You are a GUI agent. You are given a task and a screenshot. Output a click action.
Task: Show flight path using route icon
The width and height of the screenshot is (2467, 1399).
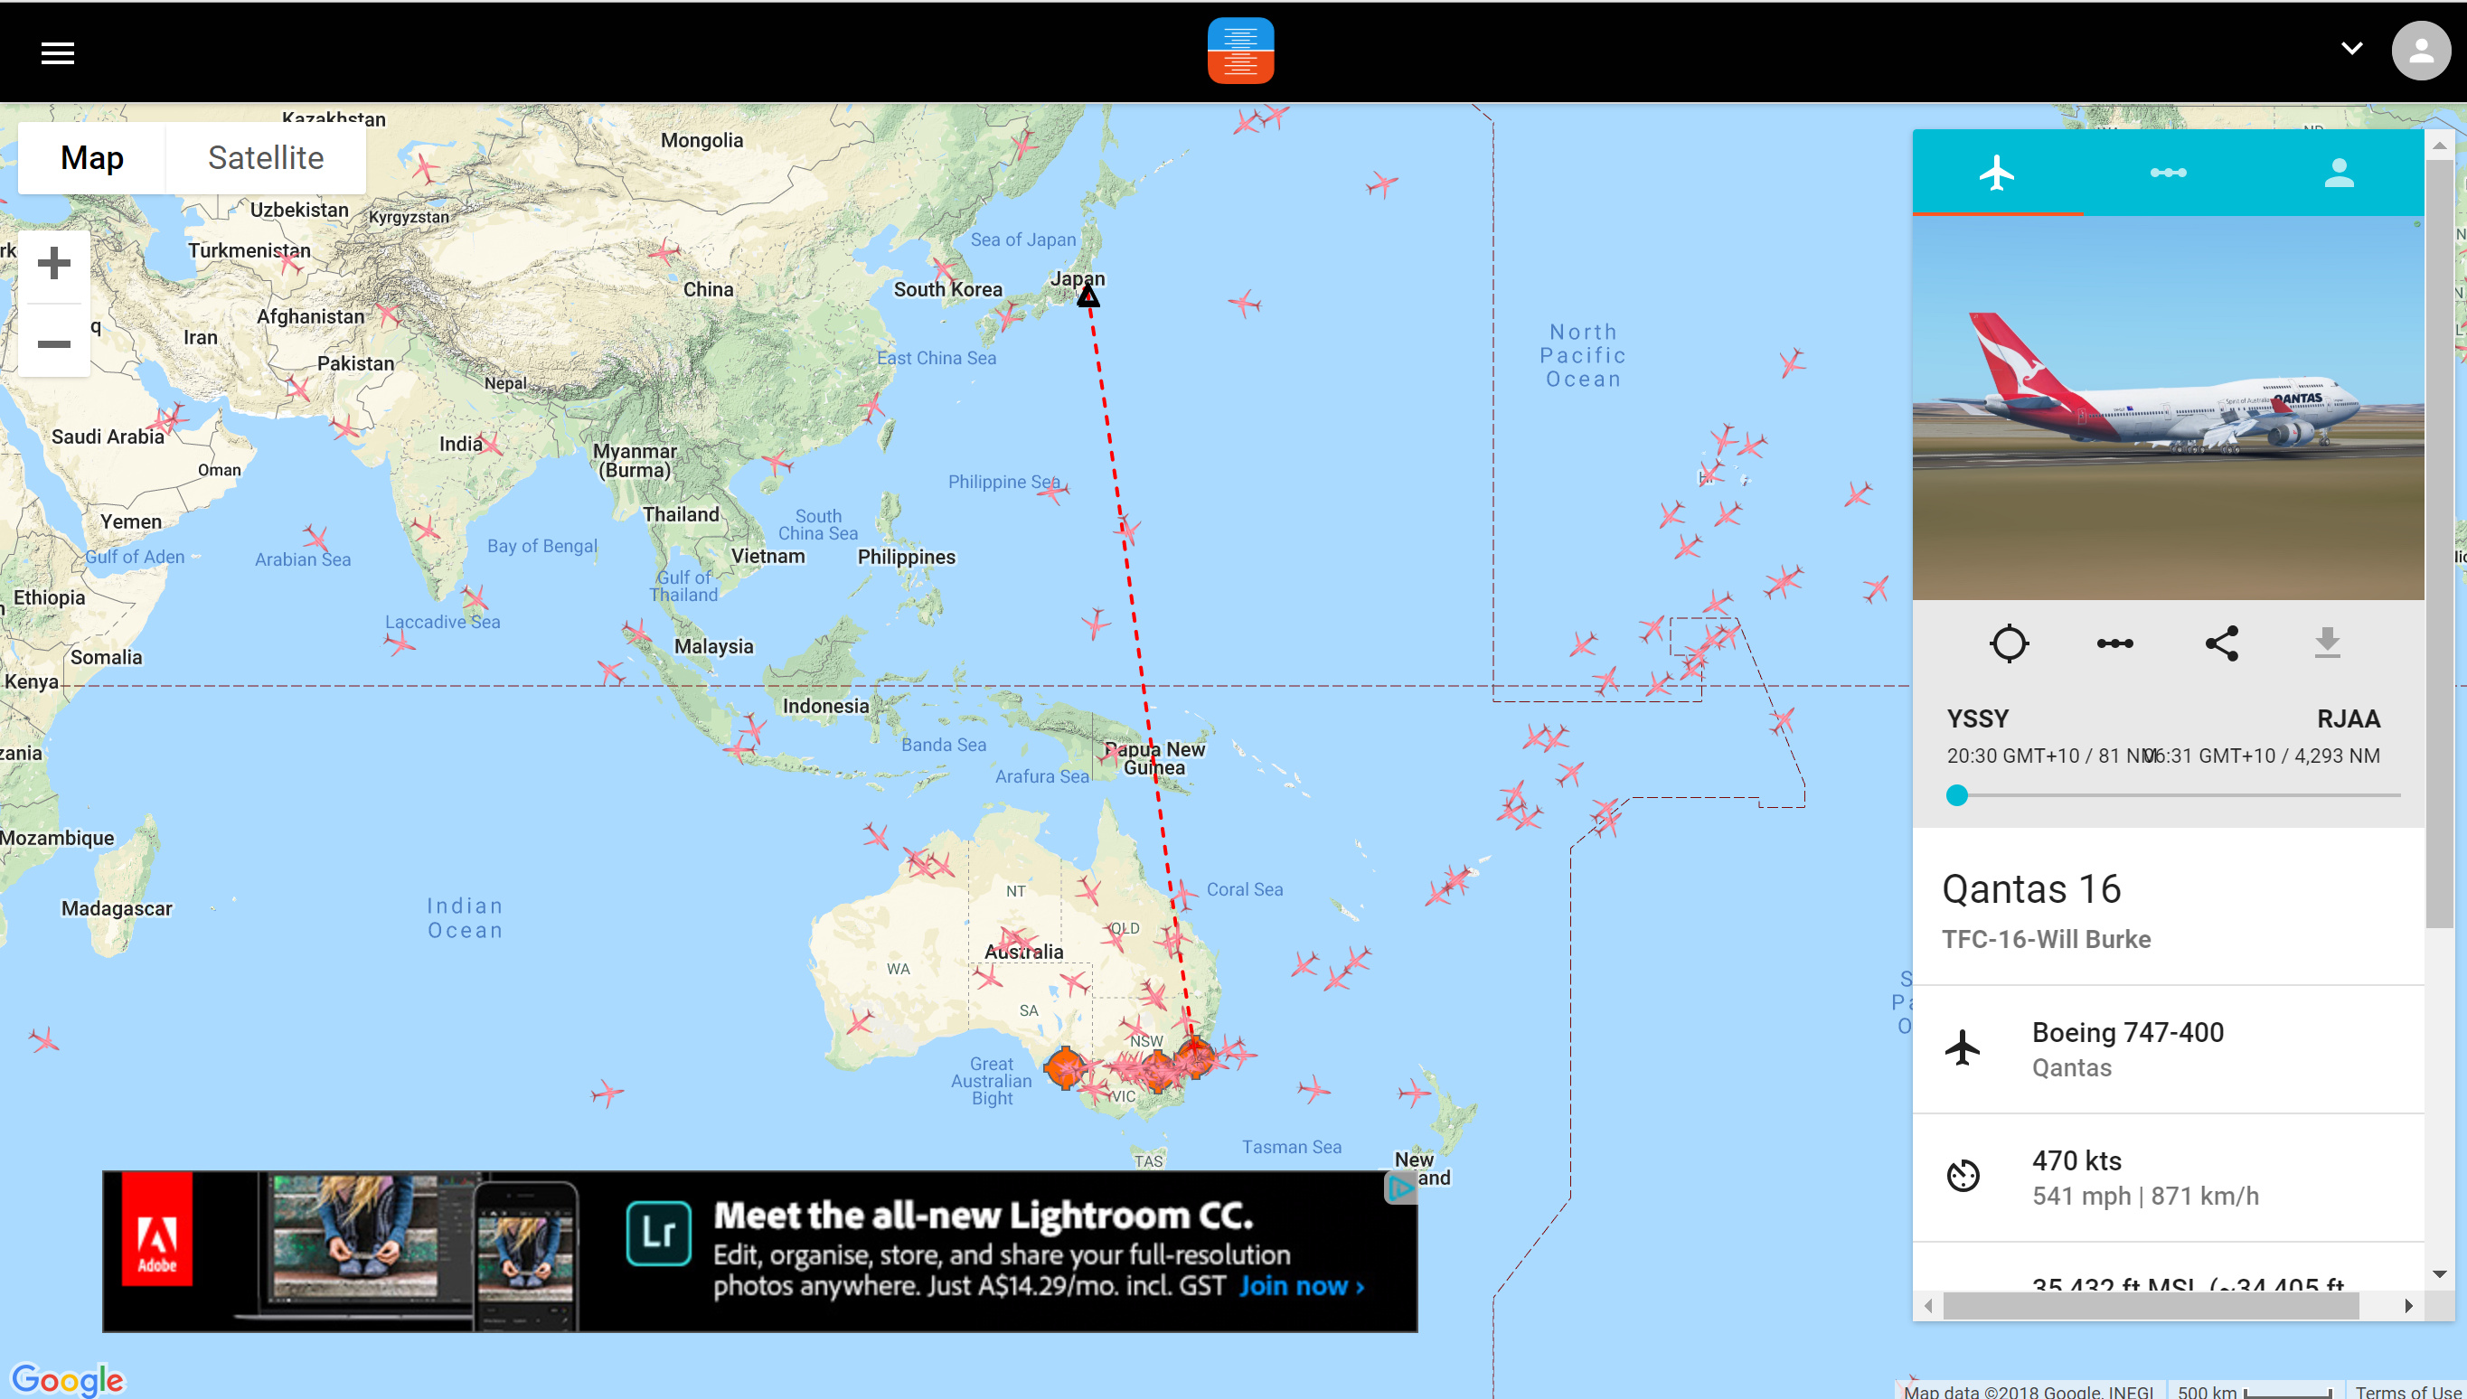tap(2114, 643)
